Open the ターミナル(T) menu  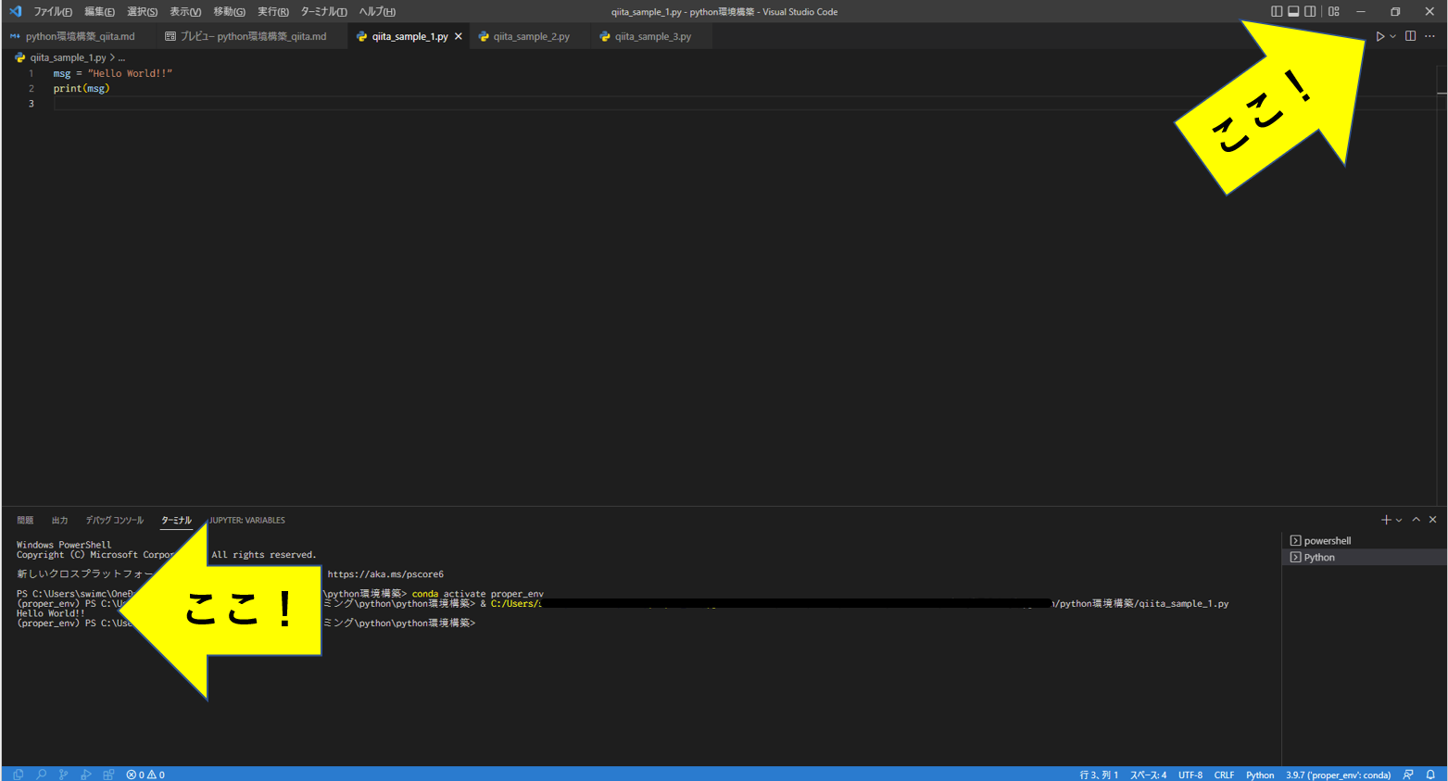click(322, 11)
